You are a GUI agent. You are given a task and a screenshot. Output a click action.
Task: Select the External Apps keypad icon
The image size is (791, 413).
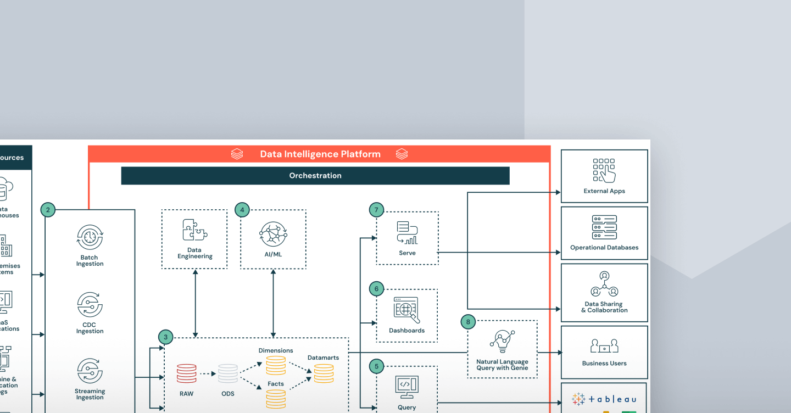point(604,170)
